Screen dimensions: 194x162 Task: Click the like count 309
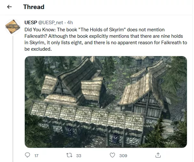(123, 156)
